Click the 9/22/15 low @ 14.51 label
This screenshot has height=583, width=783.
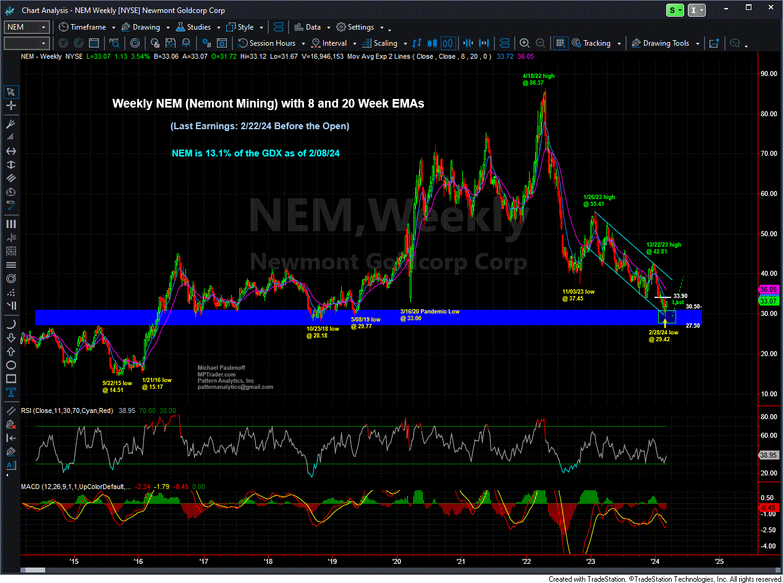coord(117,386)
